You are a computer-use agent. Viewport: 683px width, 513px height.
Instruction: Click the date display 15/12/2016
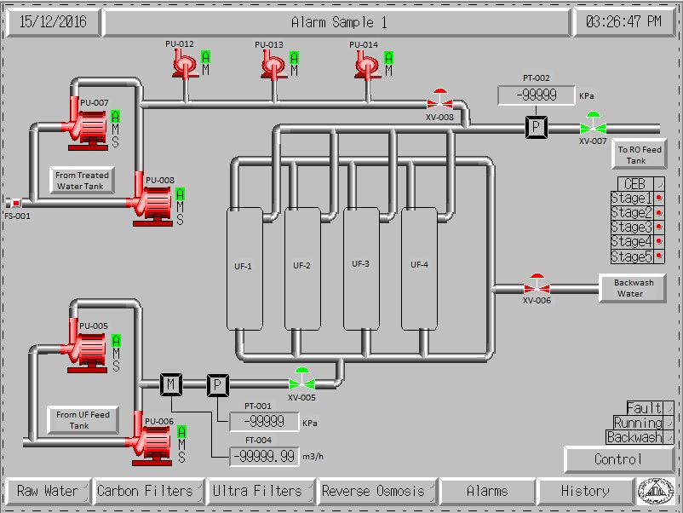tap(53, 21)
